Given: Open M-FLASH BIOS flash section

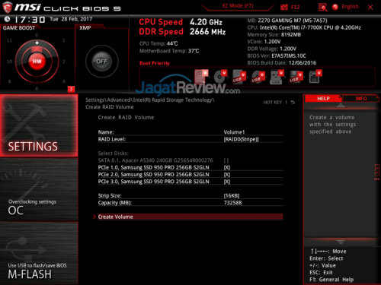Looking at the screenshot, I should pyautogui.click(x=39, y=253).
